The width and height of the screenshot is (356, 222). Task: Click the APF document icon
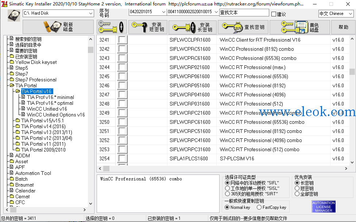click(x=12, y=167)
